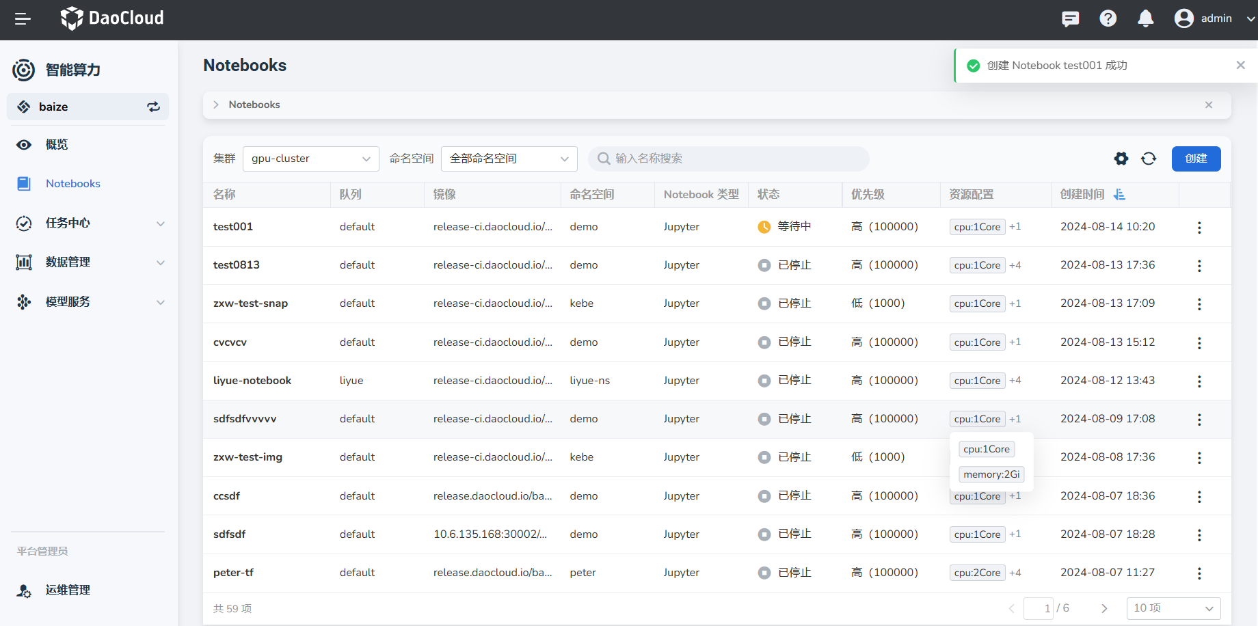Open table column settings gear
The width and height of the screenshot is (1258, 626).
coord(1121,159)
